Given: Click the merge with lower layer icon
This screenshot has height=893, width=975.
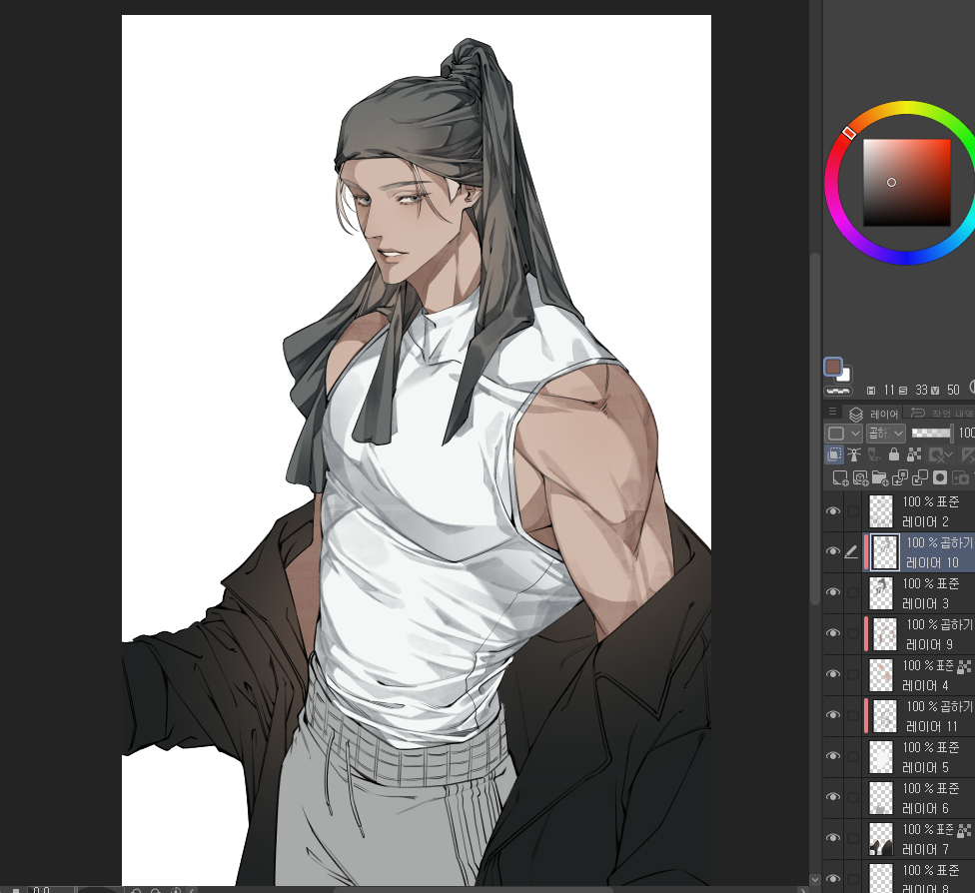Looking at the screenshot, I should tap(919, 478).
